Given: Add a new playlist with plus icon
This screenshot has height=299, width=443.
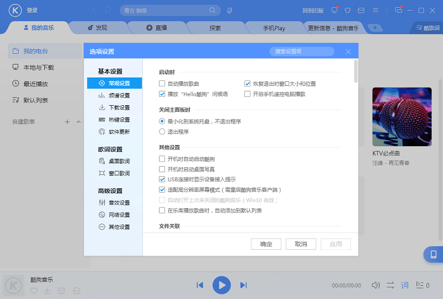Looking at the screenshot, I should 67,122.
